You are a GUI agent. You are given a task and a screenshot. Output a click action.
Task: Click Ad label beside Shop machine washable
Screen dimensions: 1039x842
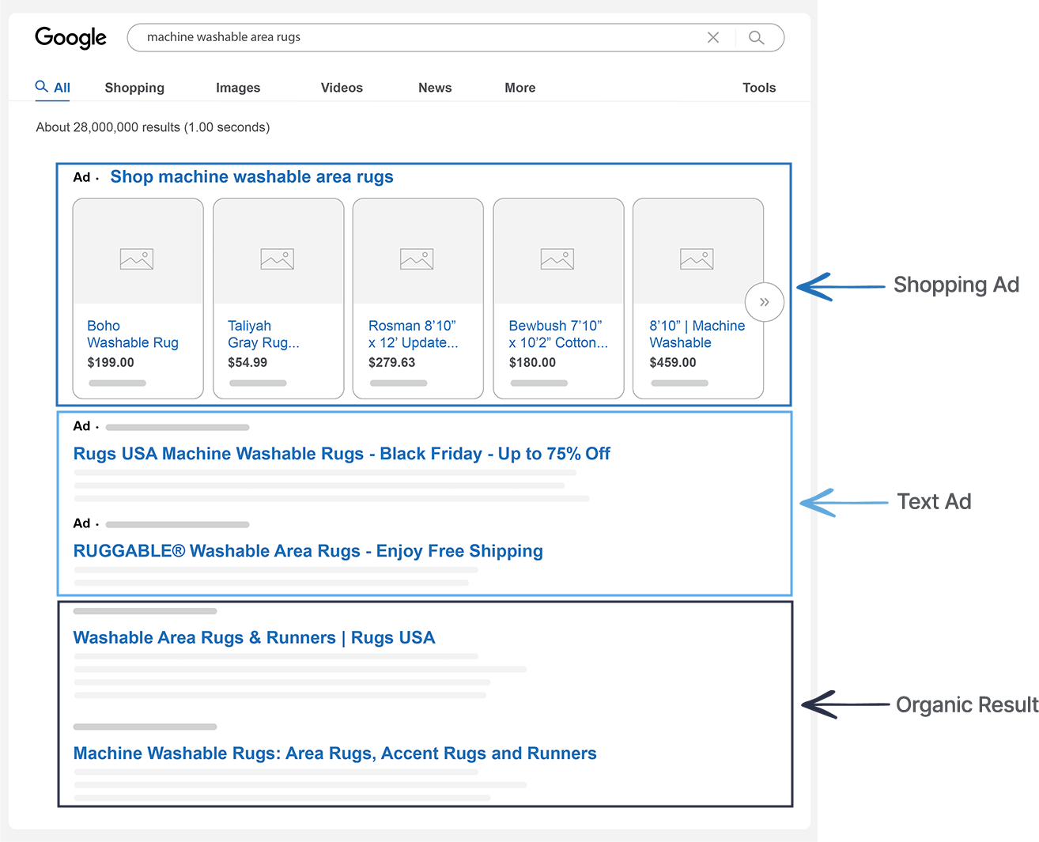coord(81,177)
